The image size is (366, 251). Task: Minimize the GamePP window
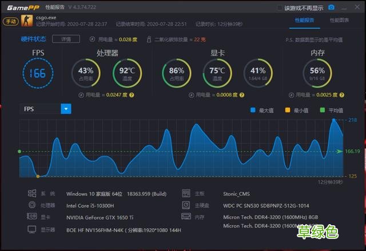344,7
